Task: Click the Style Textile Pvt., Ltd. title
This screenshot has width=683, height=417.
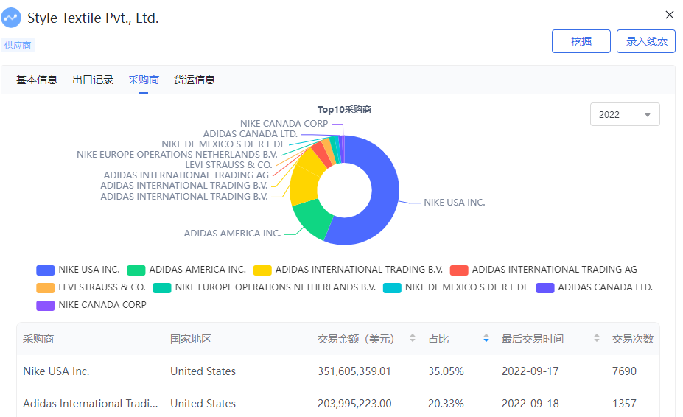Action: pos(93,18)
